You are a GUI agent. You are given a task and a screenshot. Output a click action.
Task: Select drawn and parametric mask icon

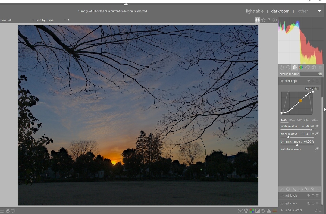[x=307, y=189]
